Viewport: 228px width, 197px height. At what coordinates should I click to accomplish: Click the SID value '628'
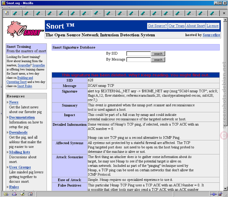click(x=90, y=80)
